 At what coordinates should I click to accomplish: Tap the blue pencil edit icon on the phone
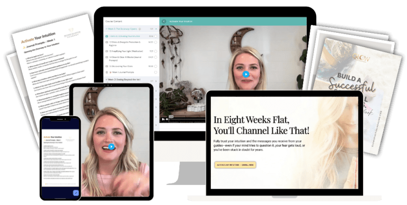click(x=76, y=193)
